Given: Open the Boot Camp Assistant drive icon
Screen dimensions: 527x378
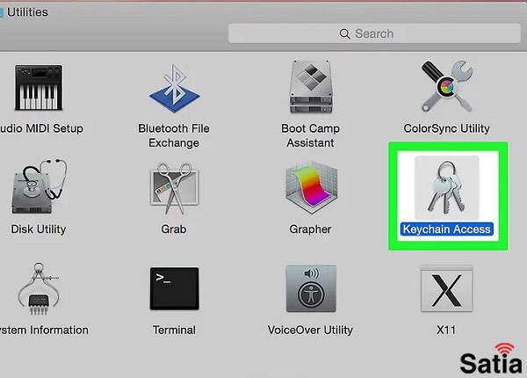Looking at the screenshot, I should tap(311, 87).
